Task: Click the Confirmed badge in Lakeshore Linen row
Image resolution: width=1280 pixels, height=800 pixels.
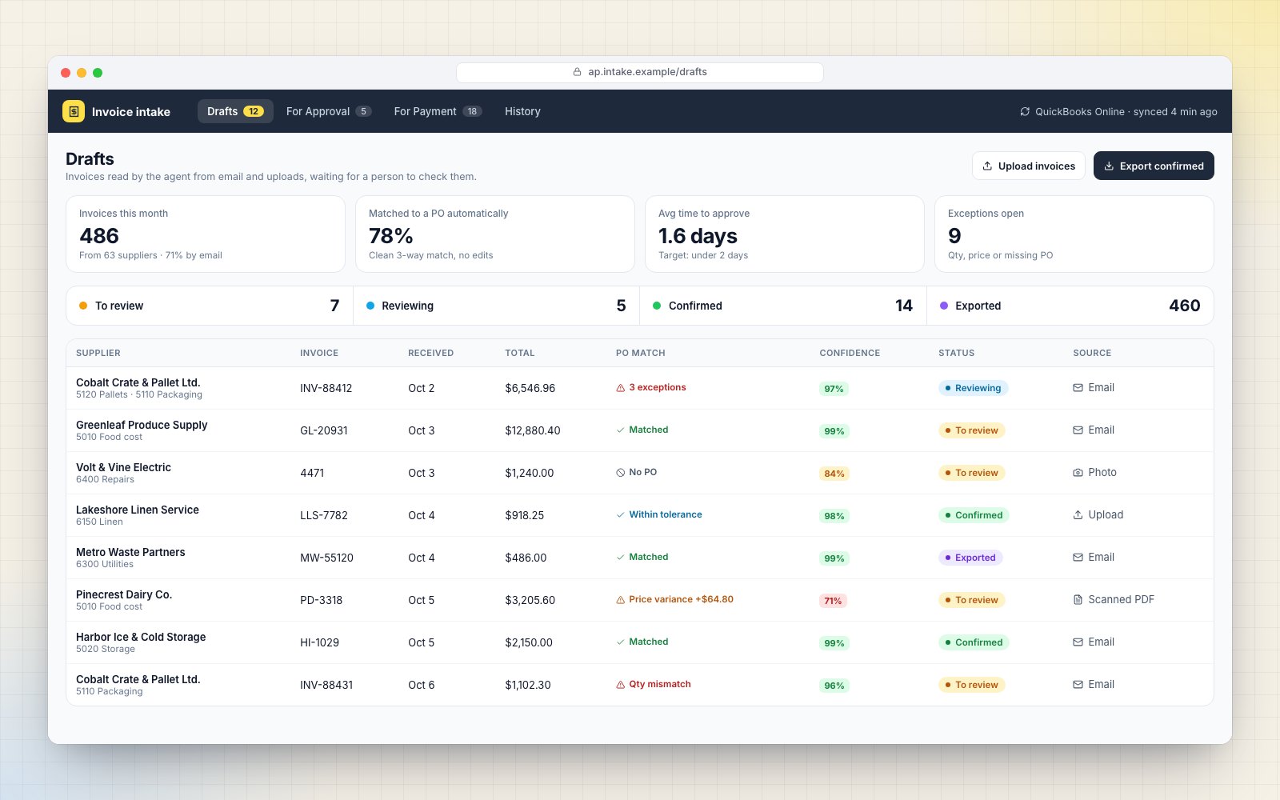Action: pos(974,515)
